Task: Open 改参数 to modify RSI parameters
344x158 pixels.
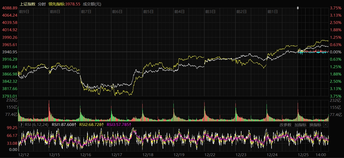Action: 285,125
